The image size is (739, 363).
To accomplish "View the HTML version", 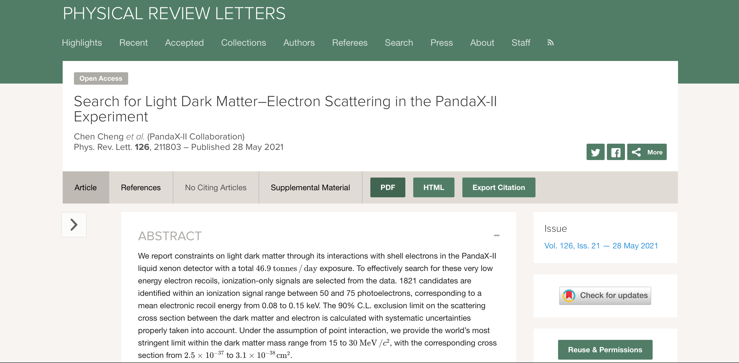I will pyautogui.click(x=434, y=188).
